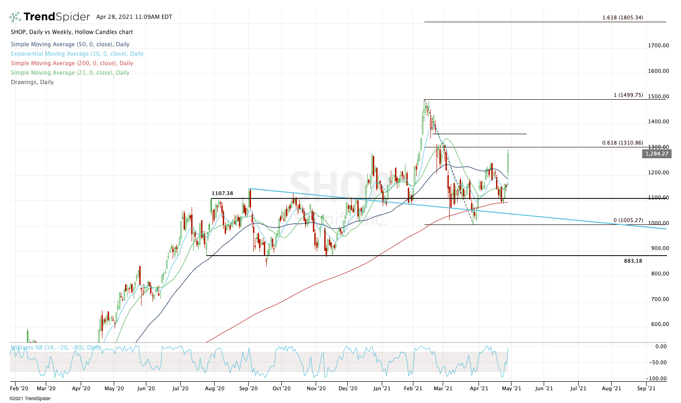Select the 0.618 (1310.86) Fibonacci level label

coord(622,143)
